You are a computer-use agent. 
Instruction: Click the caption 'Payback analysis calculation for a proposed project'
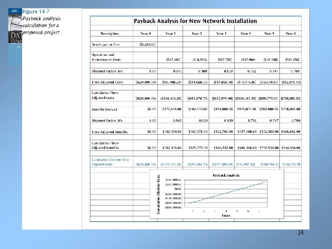coord(41,25)
